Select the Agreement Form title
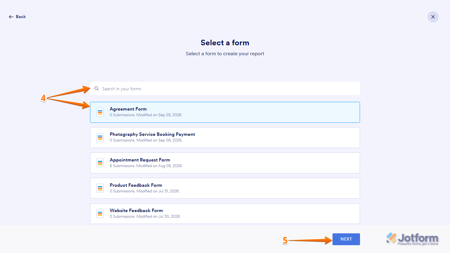Viewport: 450px width, 253px height. (x=128, y=109)
